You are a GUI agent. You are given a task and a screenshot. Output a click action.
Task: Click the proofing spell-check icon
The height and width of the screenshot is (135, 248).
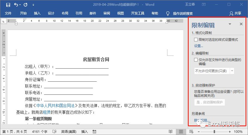(54, 132)
